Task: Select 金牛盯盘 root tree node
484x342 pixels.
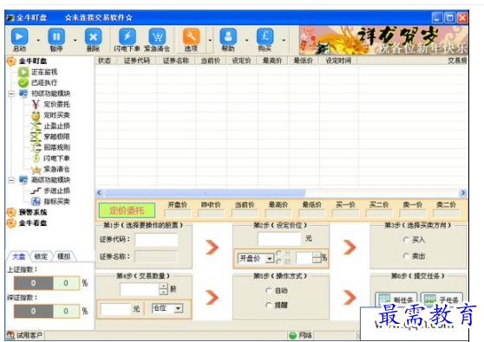Action: (33, 61)
